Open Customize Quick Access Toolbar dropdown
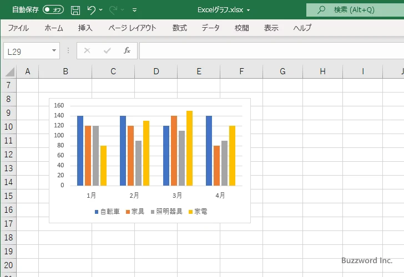This screenshot has height=277, width=404. tap(134, 10)
